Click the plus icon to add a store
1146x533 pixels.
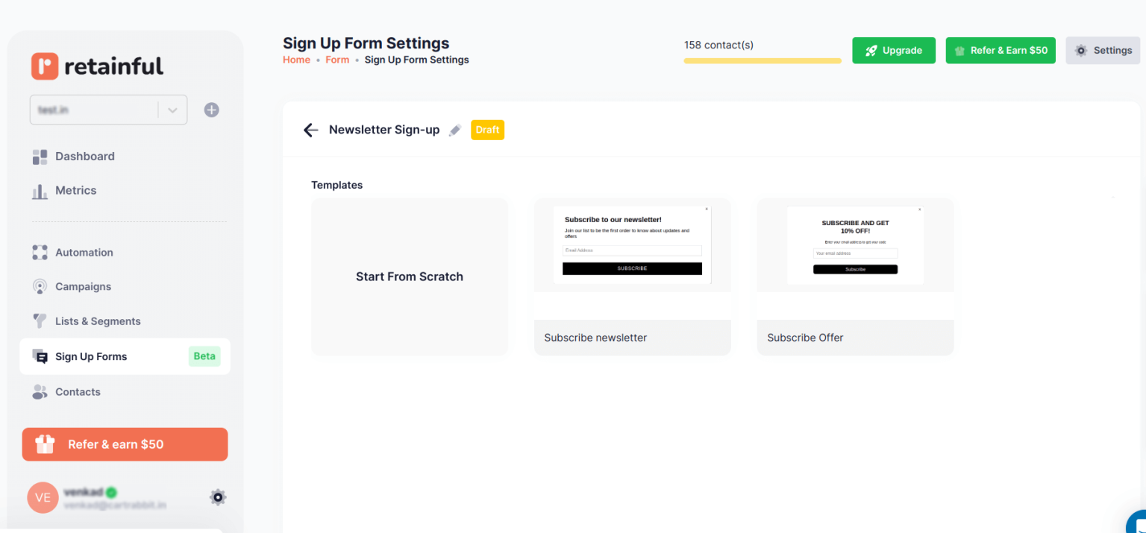pos(211,110)
